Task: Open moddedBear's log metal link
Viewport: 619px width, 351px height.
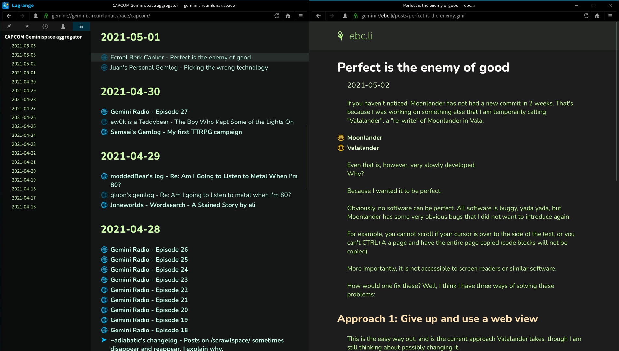Action: [204, 180]
